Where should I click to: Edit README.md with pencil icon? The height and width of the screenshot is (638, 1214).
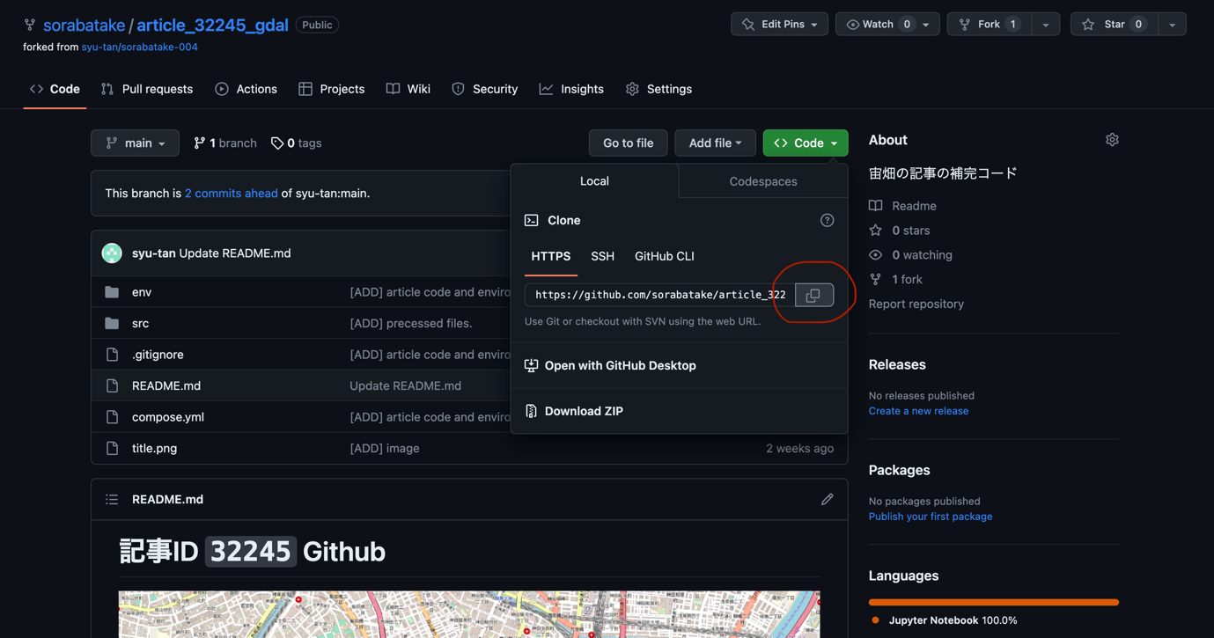click(827, 499)
